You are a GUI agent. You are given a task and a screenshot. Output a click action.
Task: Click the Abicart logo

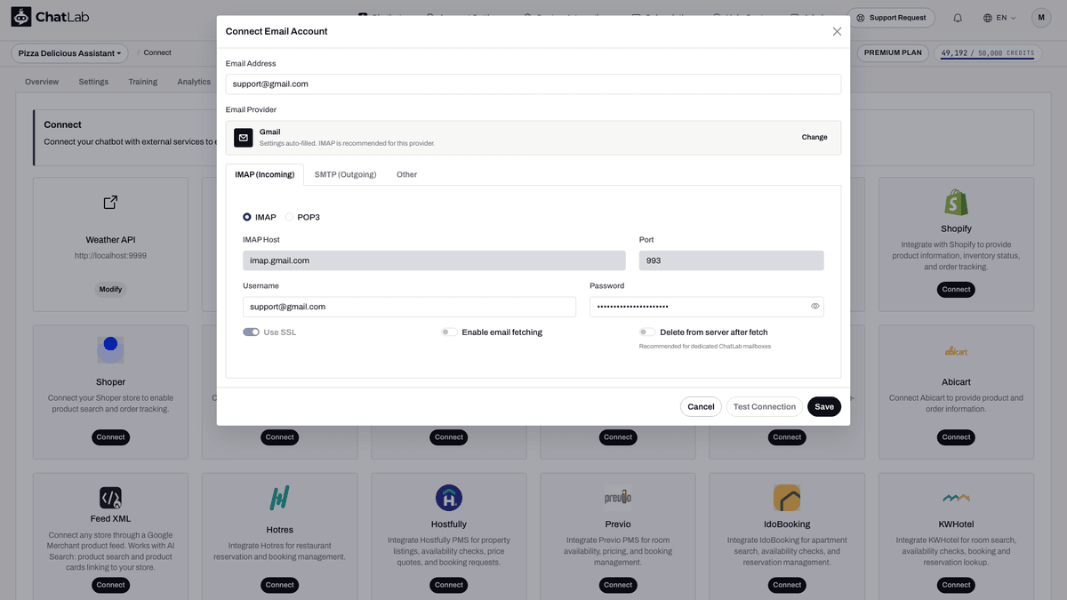click(x=956, y=351)
